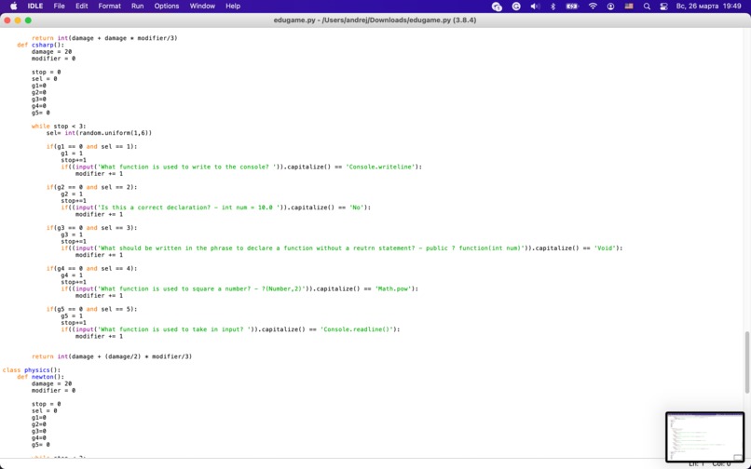Open the Options menu
Image resolution: width=751 pixels, height=469 pixels.
(x=167, y=7)
